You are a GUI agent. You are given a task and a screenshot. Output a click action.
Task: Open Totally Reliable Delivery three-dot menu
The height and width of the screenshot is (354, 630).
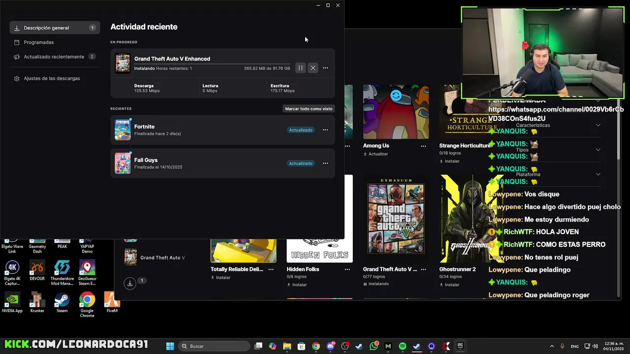point(271,269)
